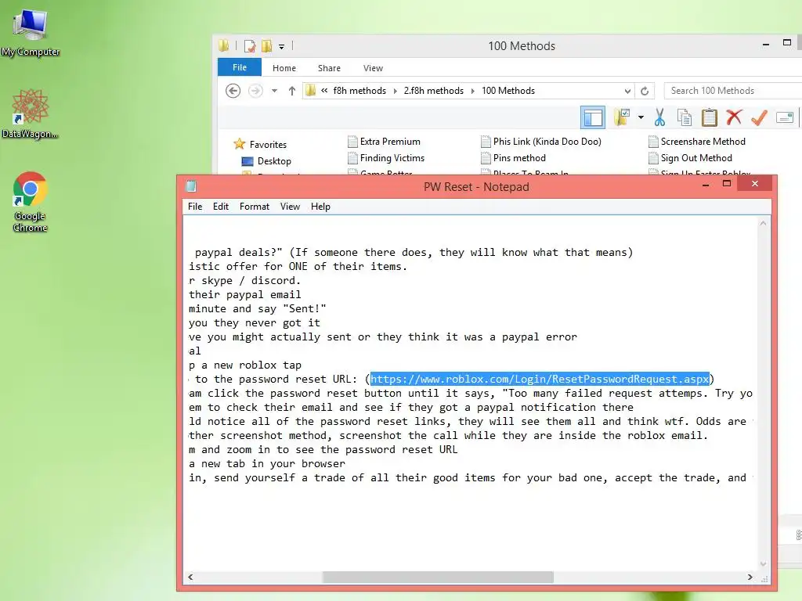Viewport: 802px width, 601px height.
Task: Open My Computer desktop icon
Action: click(31, 31)
